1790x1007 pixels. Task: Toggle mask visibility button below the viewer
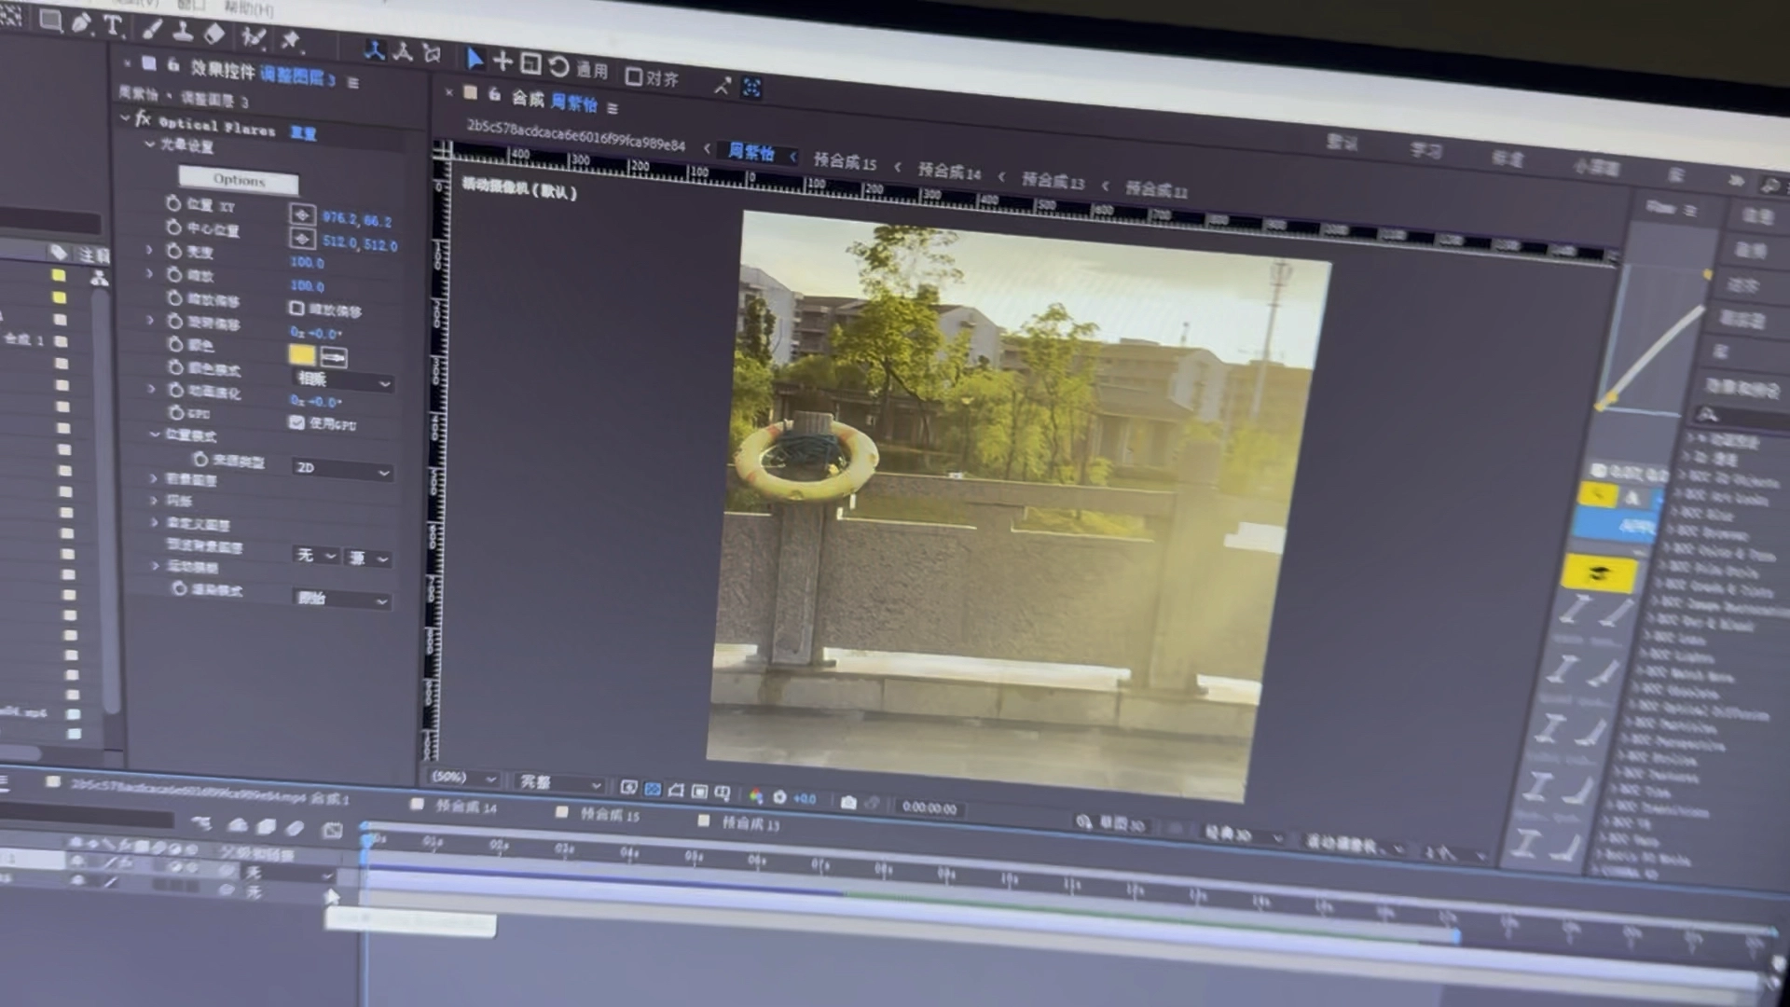(676, 791)
